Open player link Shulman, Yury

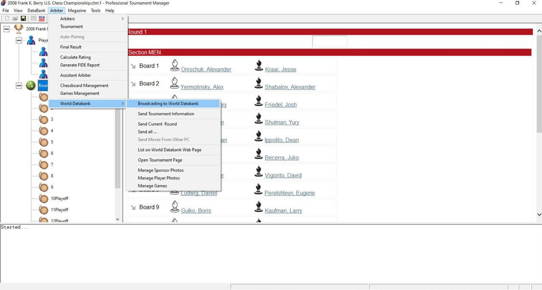(282, 122)
